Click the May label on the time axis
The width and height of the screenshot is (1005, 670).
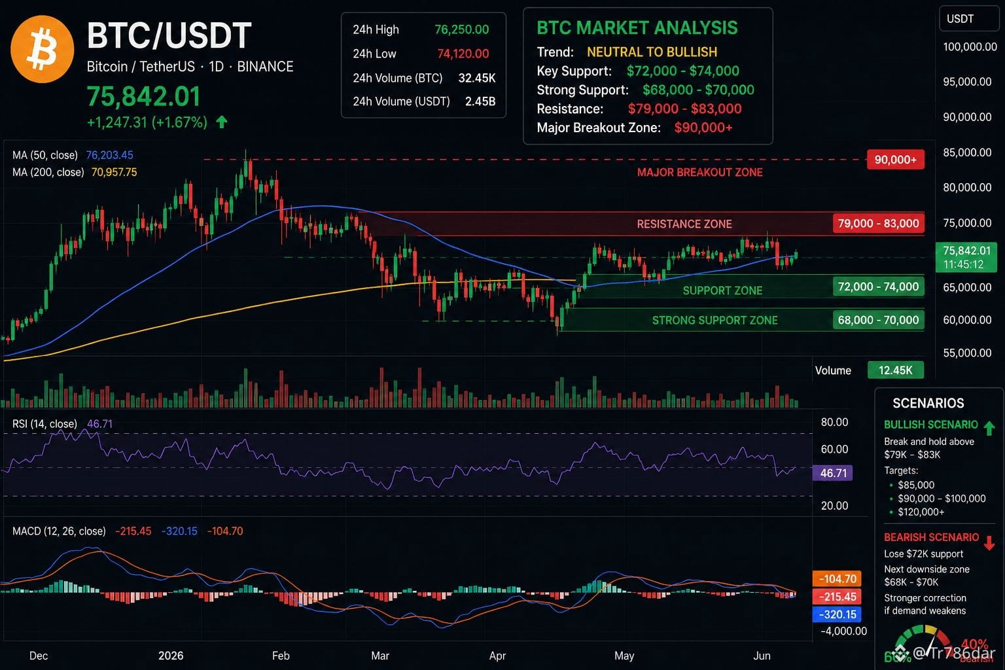pyautogui.click(x=624, y=656)
